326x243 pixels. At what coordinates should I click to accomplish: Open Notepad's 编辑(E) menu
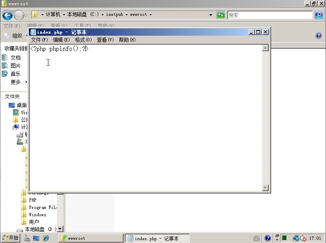click(x=61, y=40)
